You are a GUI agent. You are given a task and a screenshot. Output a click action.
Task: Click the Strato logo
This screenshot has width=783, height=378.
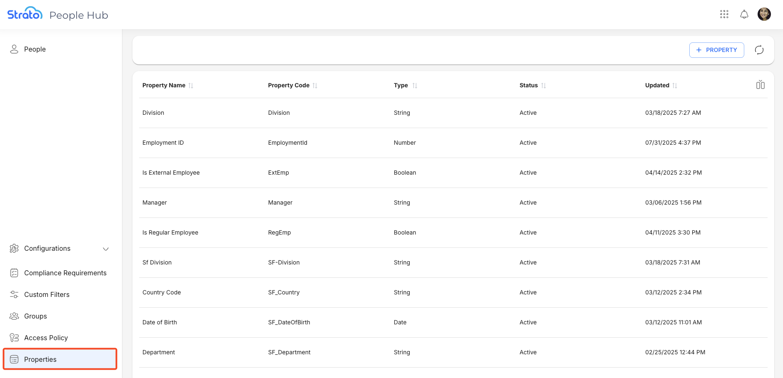tap(25, 14)
